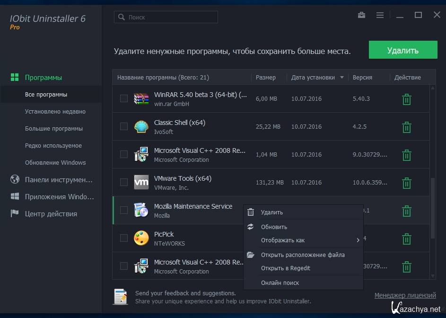Click the trash icon for WinRAR row
This screenshot has width=446, height=318.
click(406, 99)
